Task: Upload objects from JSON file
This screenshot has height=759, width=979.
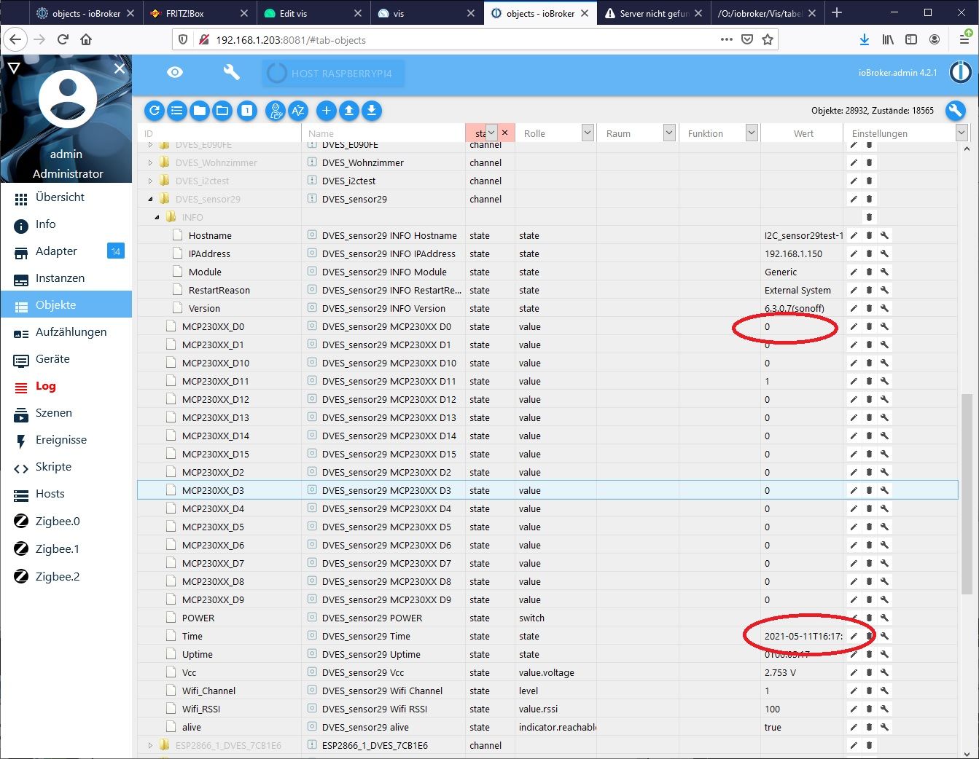Action: coord(348,111)
